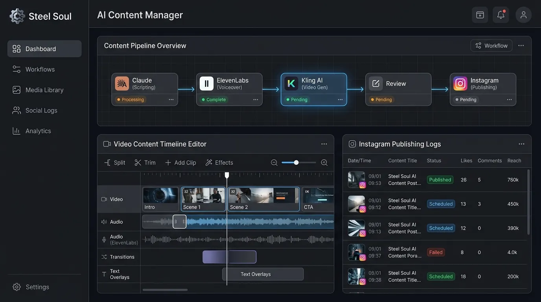Select the Scene 2 video clip
The image size is (541, 302).
click(x=264, y=199)
